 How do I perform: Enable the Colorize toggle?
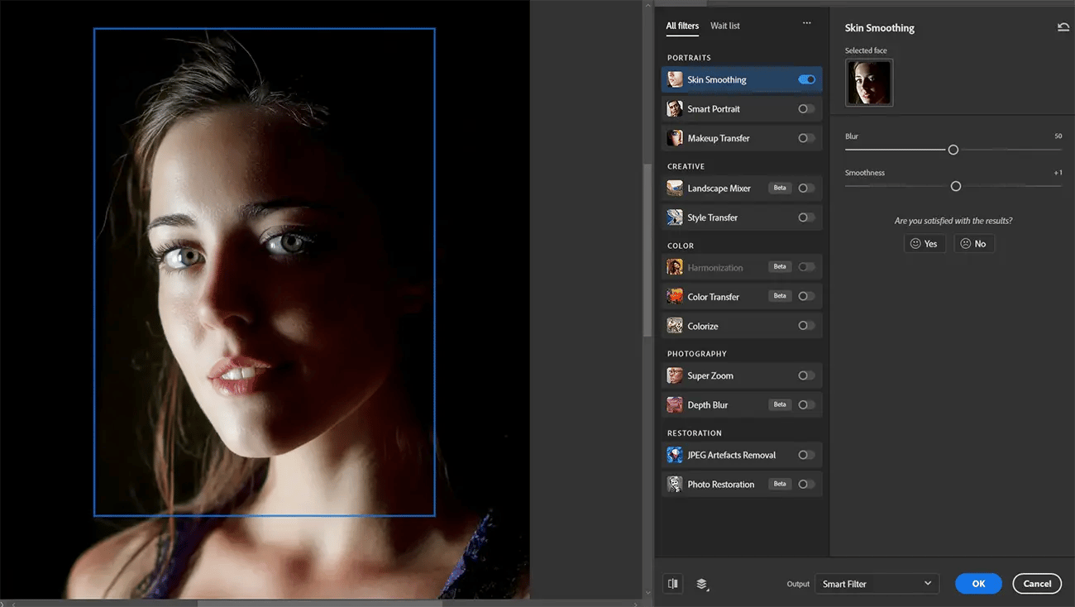tap(806, 326)
